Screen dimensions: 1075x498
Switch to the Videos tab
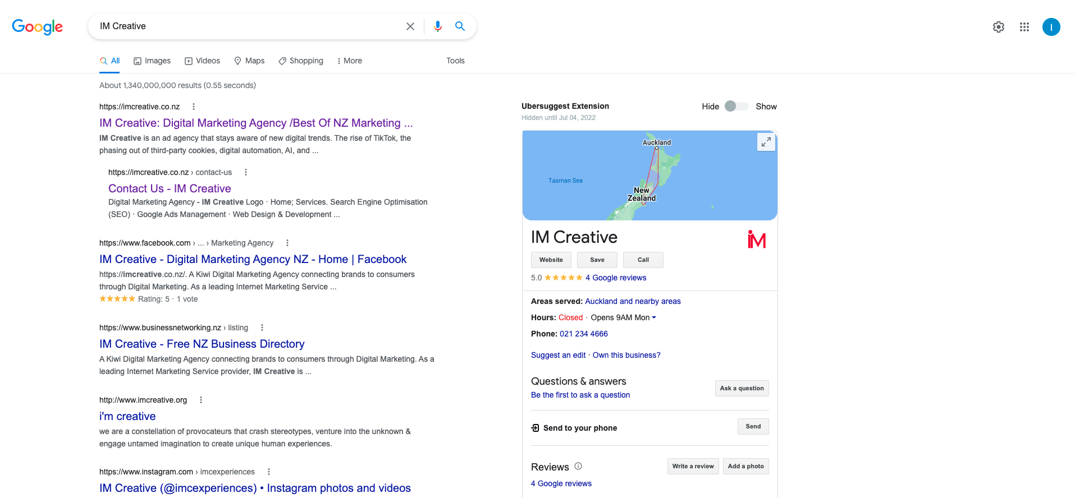tap(203, 61)
